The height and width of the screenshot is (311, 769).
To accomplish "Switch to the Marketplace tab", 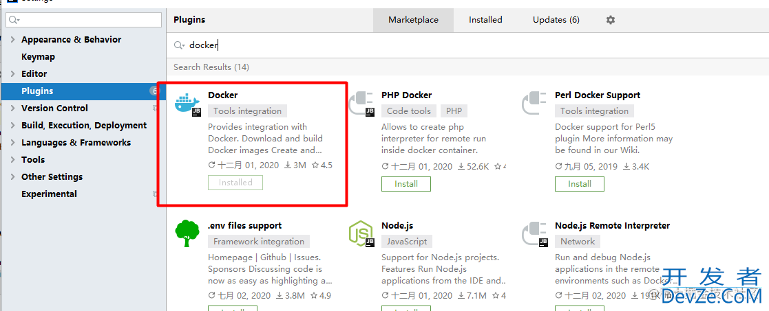I will coord(414,20).
